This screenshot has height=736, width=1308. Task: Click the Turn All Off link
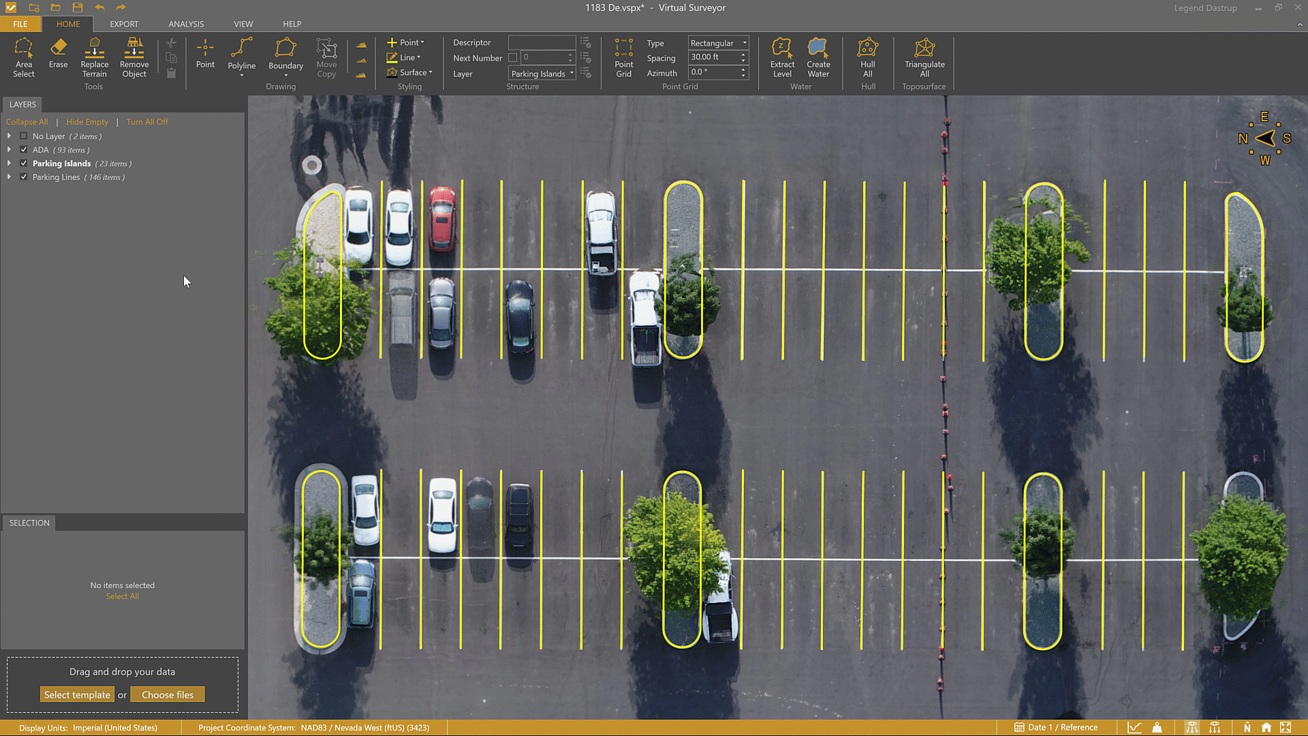coord(146,122)
